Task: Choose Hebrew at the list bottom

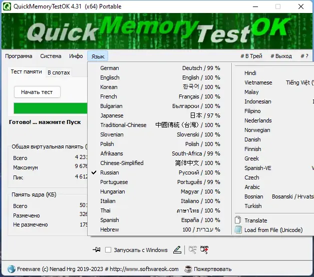Action: [x=160, y=229]
